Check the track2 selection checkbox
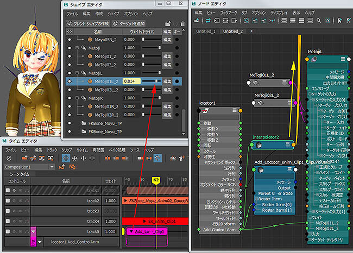The image size is (353, 253). click(8, 200)
